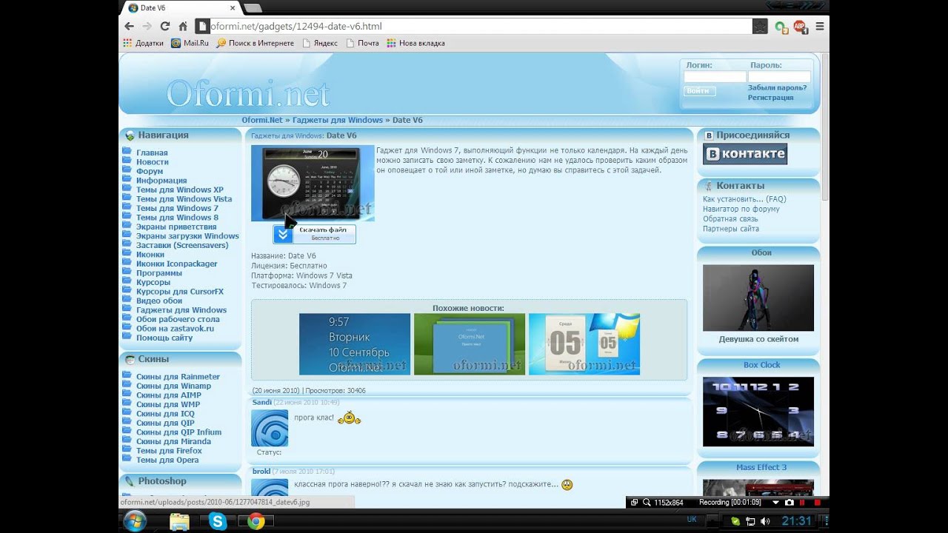Open the Box Clock gadget thumbnail
The width and height of the screenshot is (948, 533).
758,412
